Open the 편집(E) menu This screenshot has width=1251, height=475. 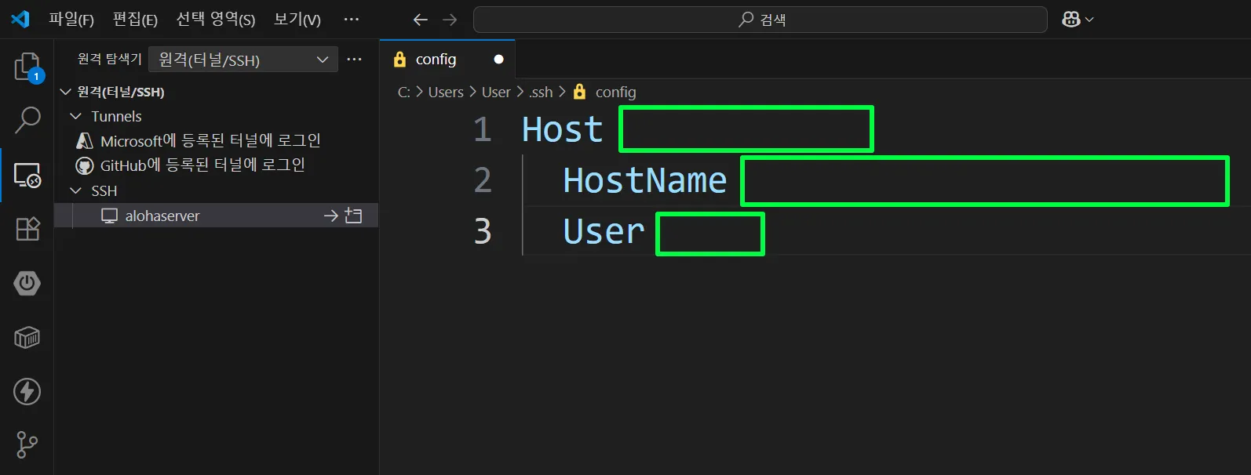point(135,20)
